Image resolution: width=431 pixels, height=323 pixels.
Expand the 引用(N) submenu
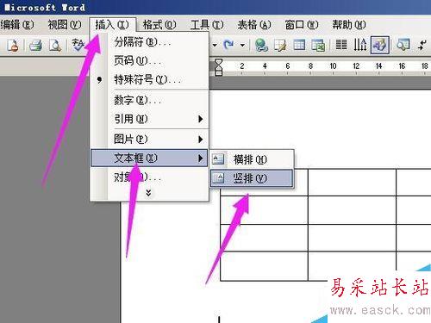click(x=201, y=119)
